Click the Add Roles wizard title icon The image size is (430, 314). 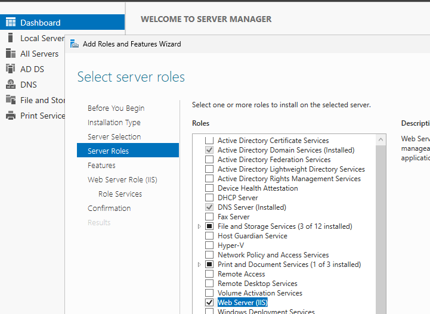(75, 43)
